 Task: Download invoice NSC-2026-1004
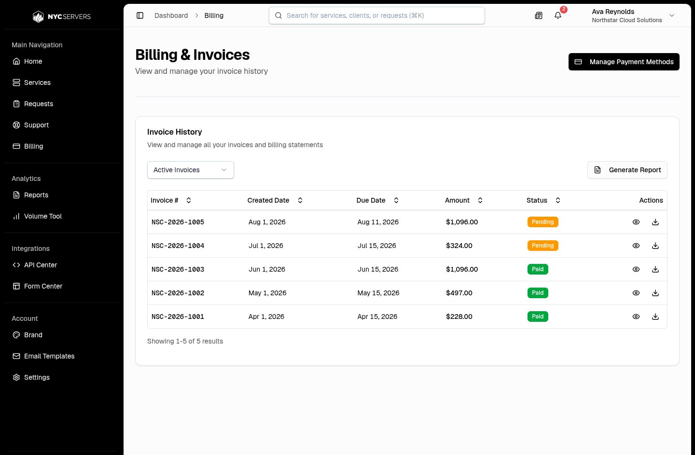tap(655, 246)
